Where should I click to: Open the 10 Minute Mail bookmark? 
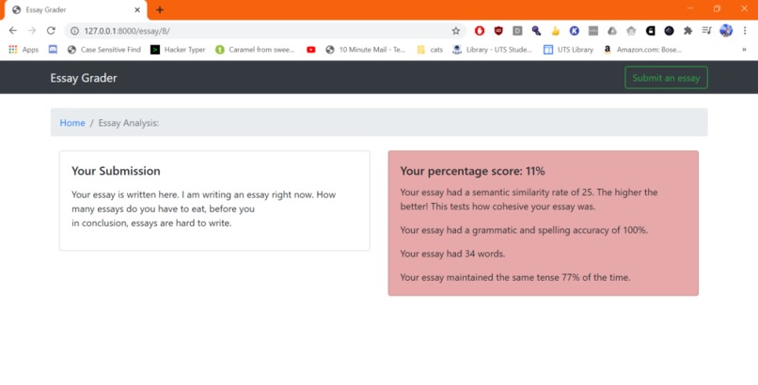(x=366, y=50)
